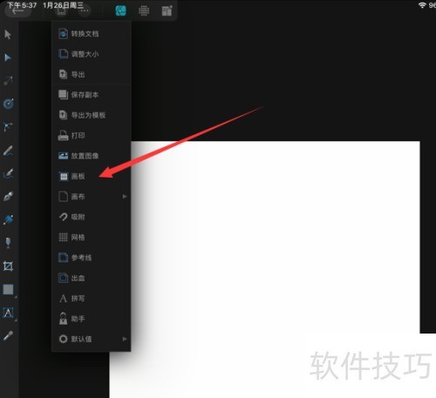Select the Node tool blue arrow
Image resolution: width=436 pixels, height=398 pixels.
click(x=8, y=57)
